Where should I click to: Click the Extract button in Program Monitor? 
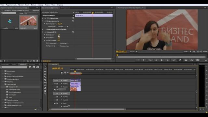click(192, 60)
